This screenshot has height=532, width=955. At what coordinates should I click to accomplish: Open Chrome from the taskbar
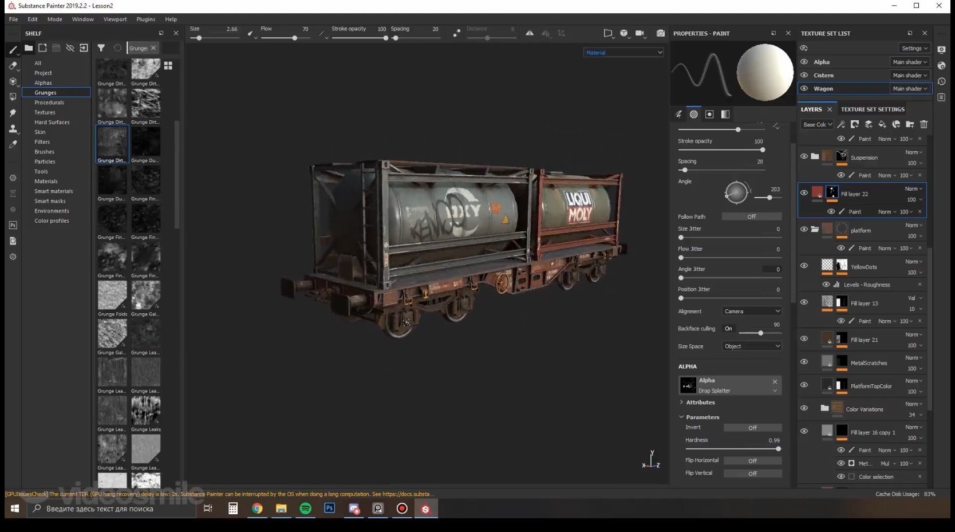[257, 509]
